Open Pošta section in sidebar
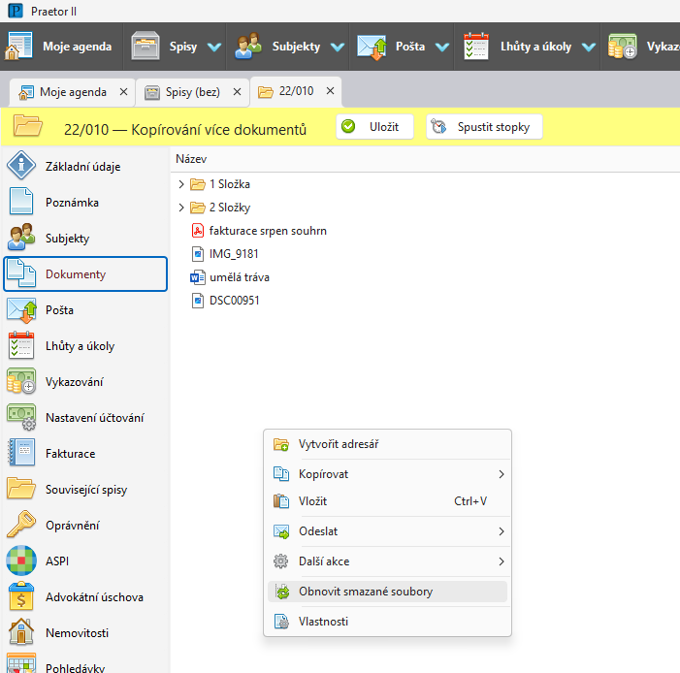The height and width of the screenshot is (673, 680). pos(85,310)
